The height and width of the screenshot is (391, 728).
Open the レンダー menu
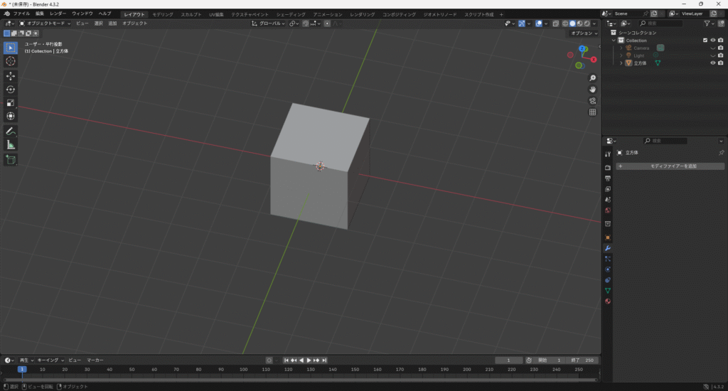pos(58,14)
